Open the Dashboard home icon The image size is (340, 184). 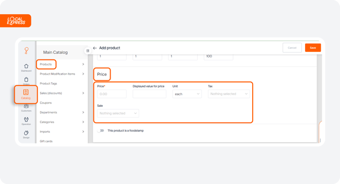26,66
